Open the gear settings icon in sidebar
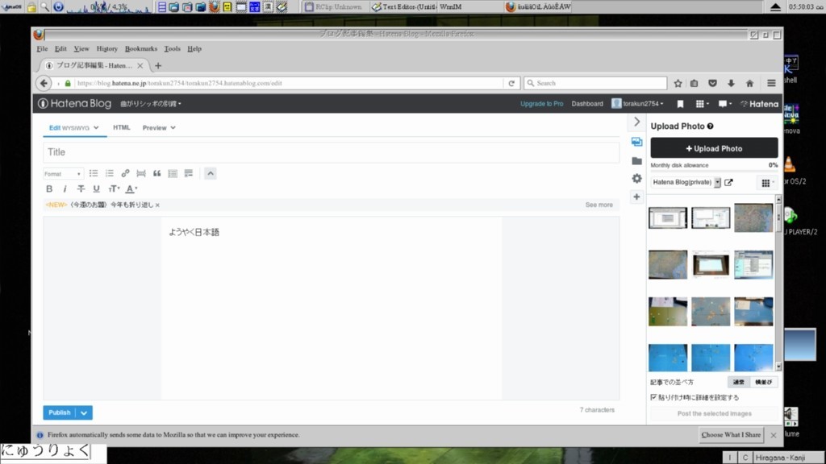This screenshot has width=826, height=464. [x=637, y=179]
